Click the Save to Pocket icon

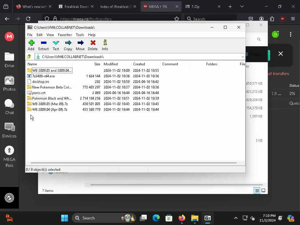251,19
